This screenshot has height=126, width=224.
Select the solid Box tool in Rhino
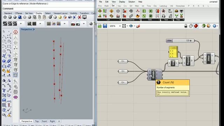pyautogui.click(x=4, y=61)
